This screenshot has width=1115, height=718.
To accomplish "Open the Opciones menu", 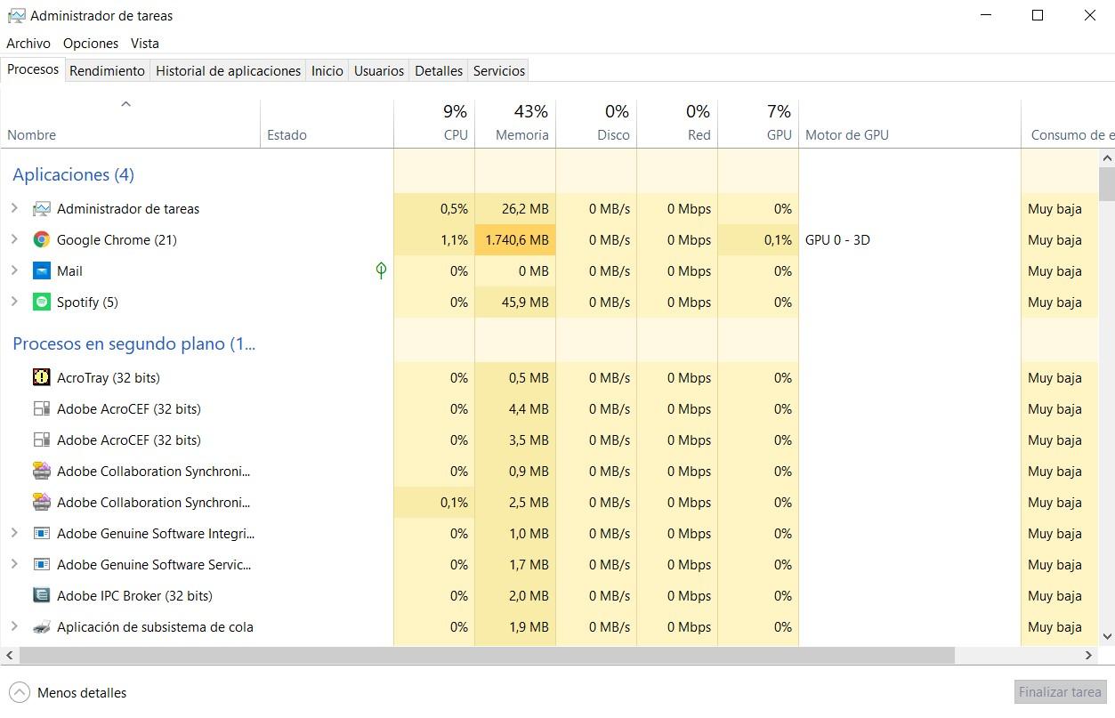I will [x=91, y=44].
